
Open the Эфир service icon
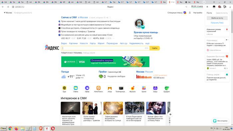(87, 88)
